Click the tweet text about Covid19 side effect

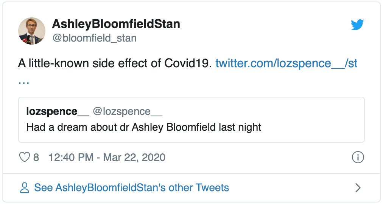pos(115,63)
